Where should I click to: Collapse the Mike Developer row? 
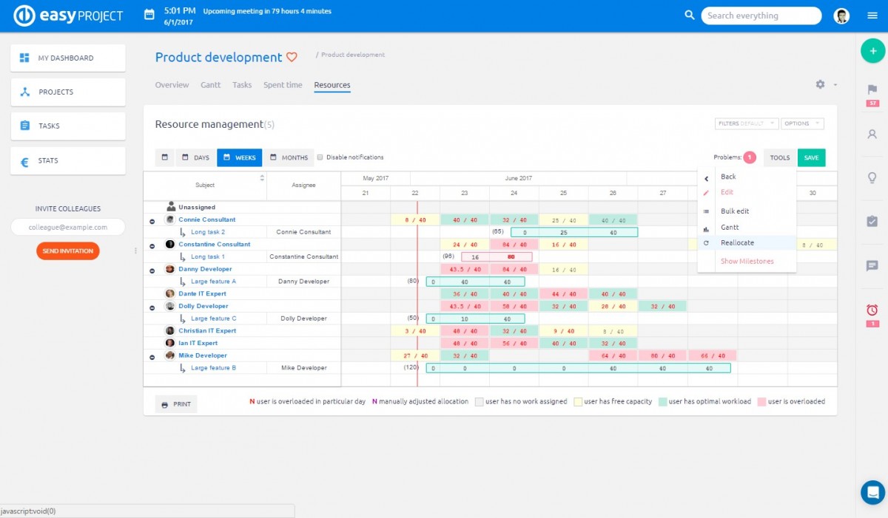click(152, 355)
